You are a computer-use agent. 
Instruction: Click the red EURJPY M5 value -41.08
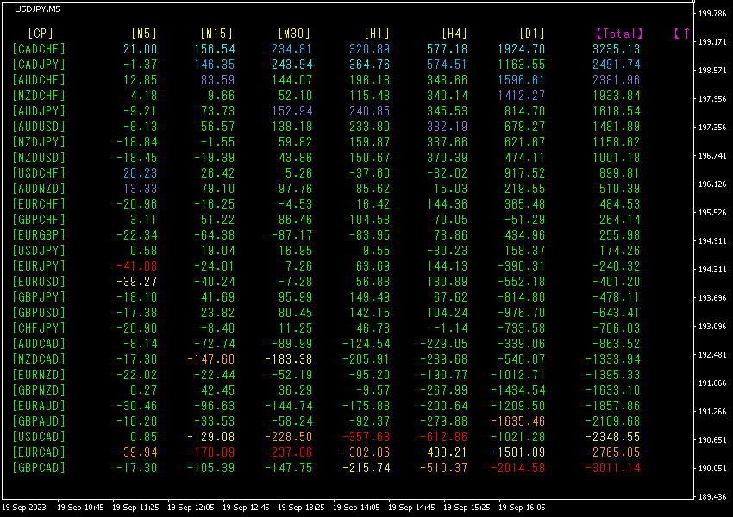(137, 266)
